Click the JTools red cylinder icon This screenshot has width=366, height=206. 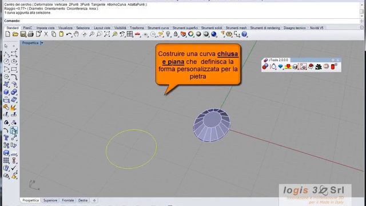(x=333, y=66)
